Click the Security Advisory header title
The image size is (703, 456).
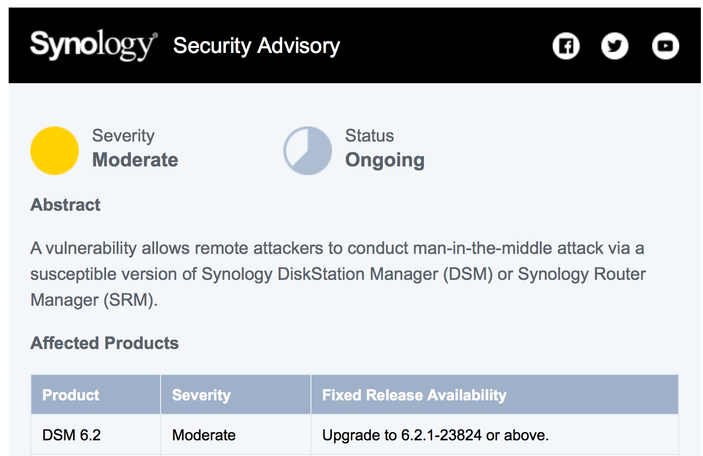click(256, 46)
